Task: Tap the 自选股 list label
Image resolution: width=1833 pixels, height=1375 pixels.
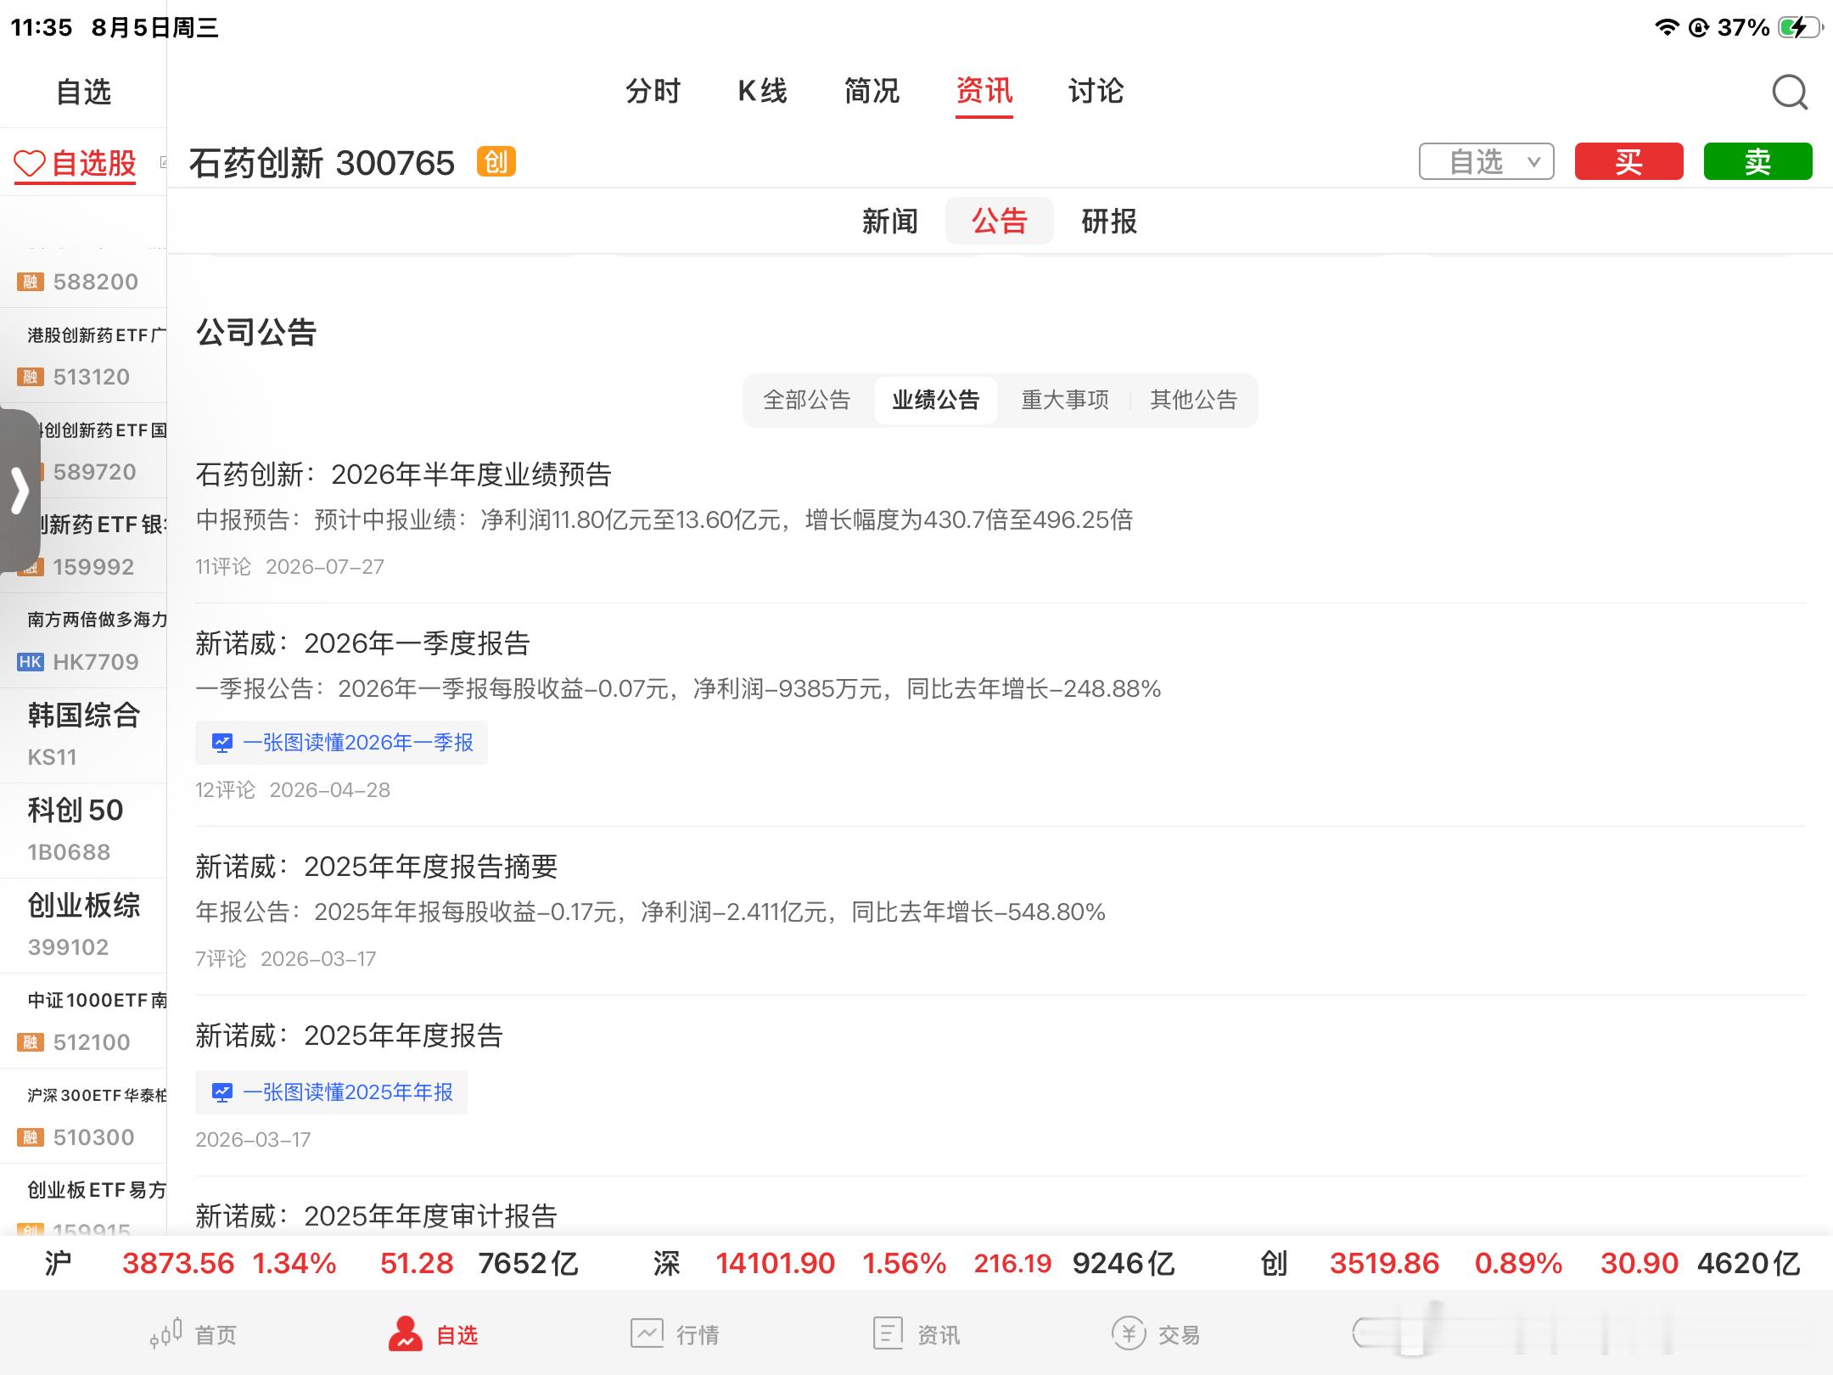Action: [x=93, y=163]
